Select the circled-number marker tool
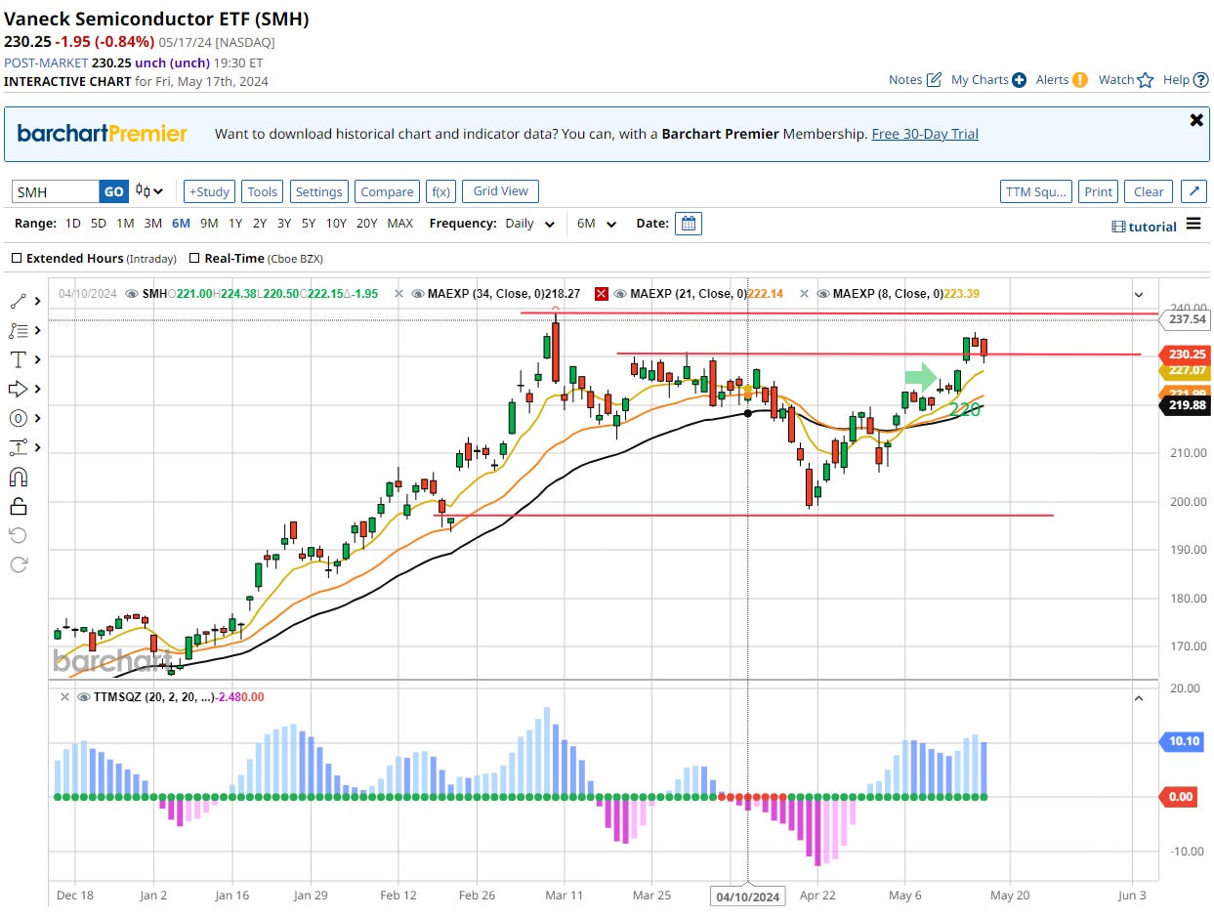This screenshot has width=1214, height=917. (x=19, y=419)
